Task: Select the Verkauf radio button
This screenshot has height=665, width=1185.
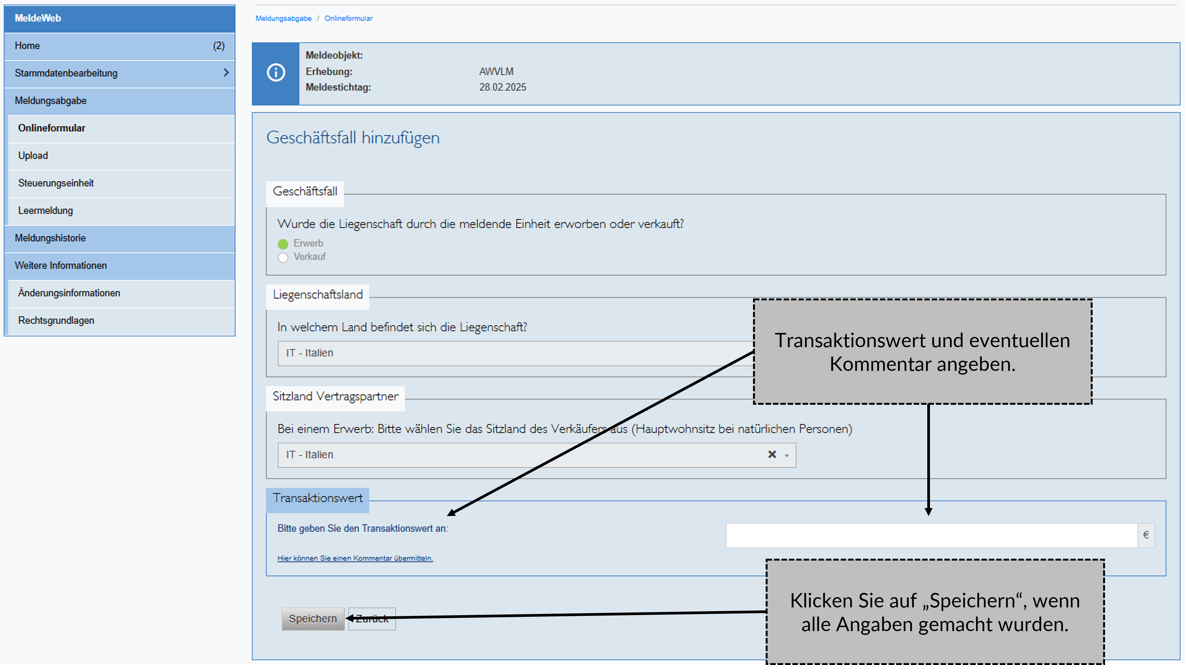Action: [283, 257]
